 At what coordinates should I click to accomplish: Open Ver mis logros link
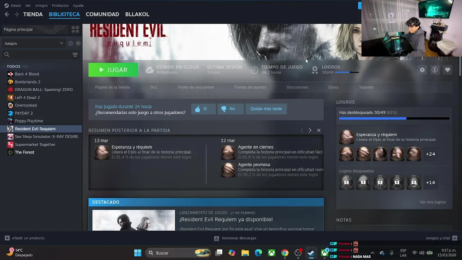pos(433,202)
